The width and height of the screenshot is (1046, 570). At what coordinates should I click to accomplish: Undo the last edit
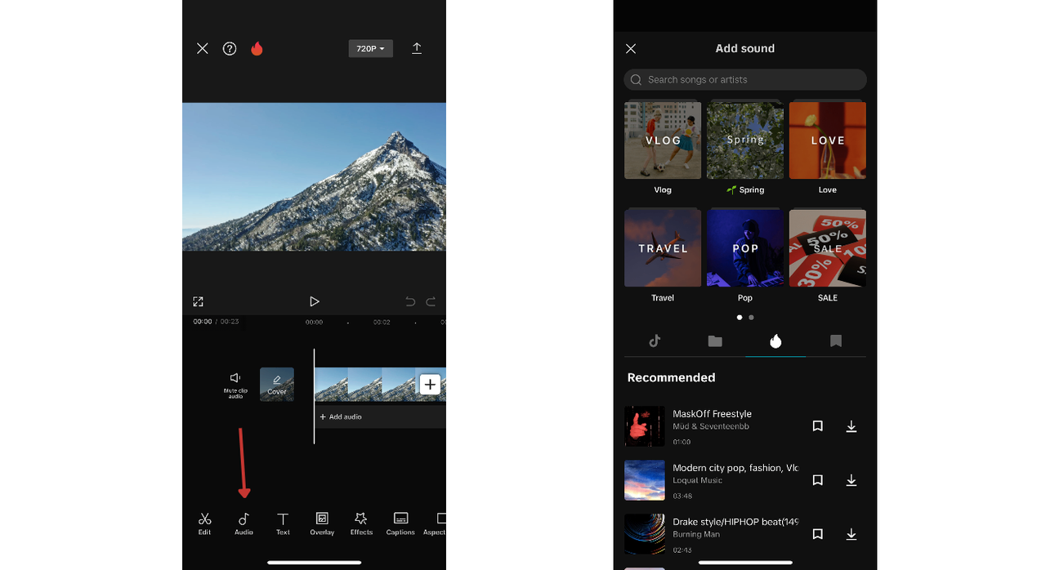pyautogui.click(x=410, y=301)
